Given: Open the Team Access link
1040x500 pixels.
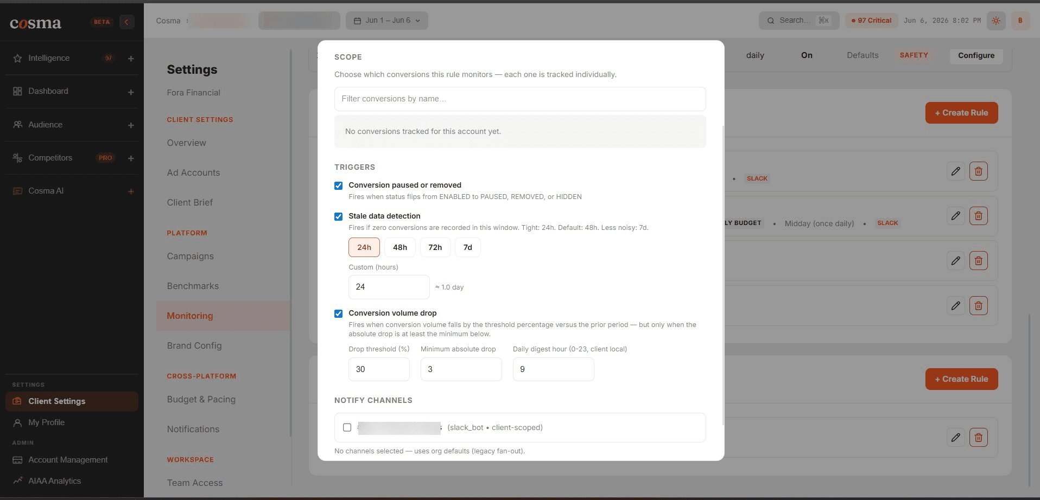Looking at the screenshot, I should pyautogui.click(x=194, y=483).
